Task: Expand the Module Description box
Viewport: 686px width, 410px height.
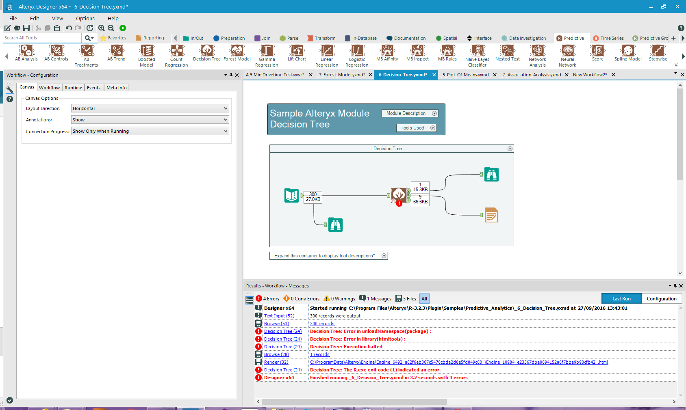Action: [434, 114]
